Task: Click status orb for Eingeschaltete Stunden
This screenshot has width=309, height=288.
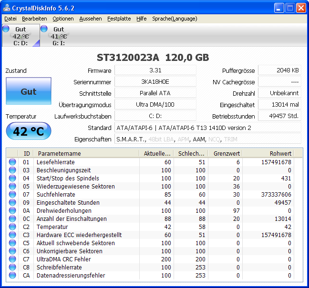Action: point(12,202)
